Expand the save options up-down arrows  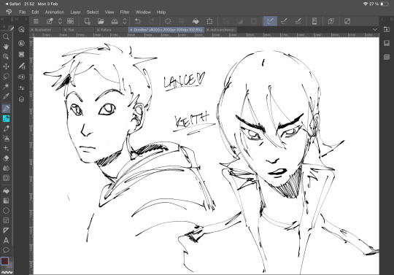coord(125,21)
